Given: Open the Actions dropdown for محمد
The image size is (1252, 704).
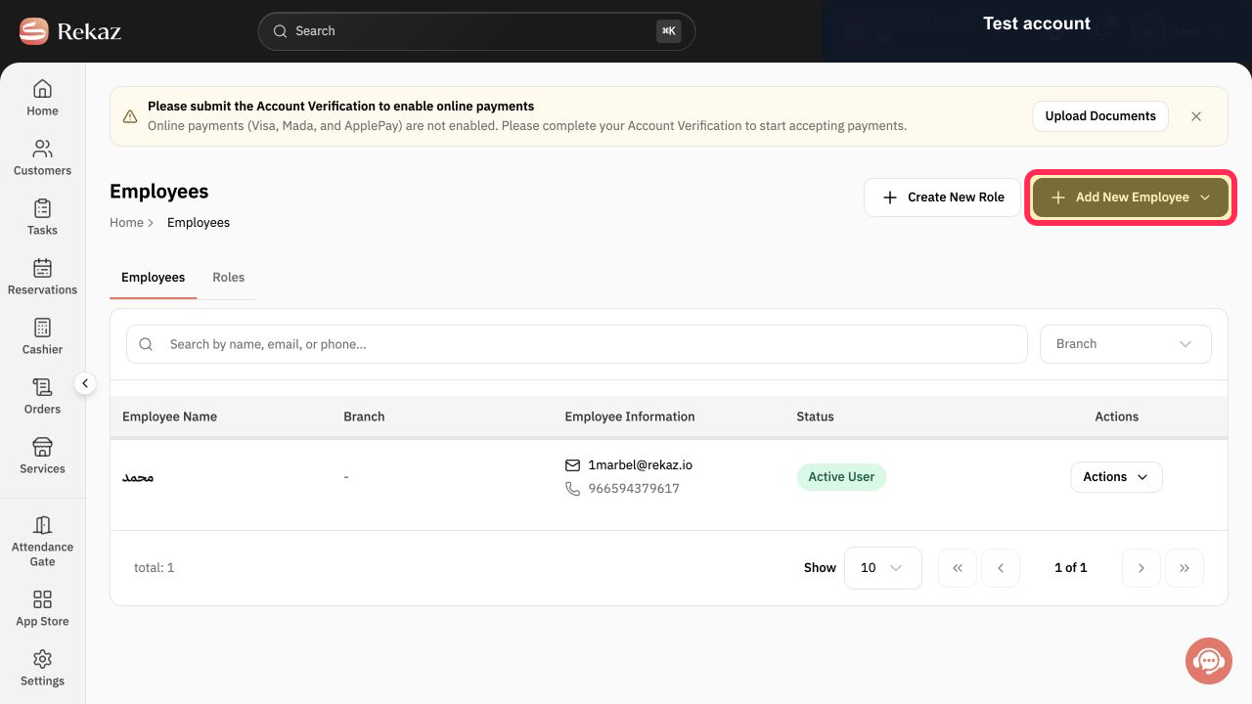Looking at the screenshot, I should 1116,477.
